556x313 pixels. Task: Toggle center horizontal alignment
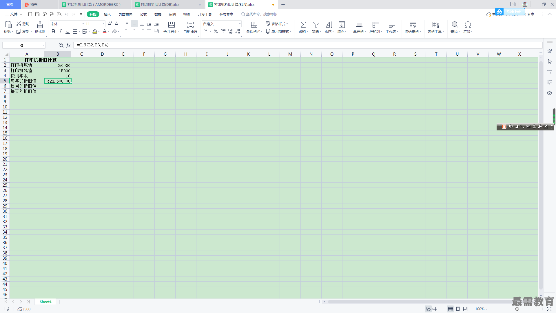(134, 31)
